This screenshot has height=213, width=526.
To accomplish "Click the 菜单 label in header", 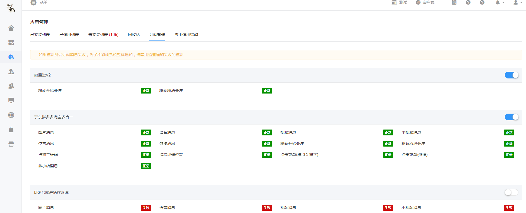I will click(44, 2).
